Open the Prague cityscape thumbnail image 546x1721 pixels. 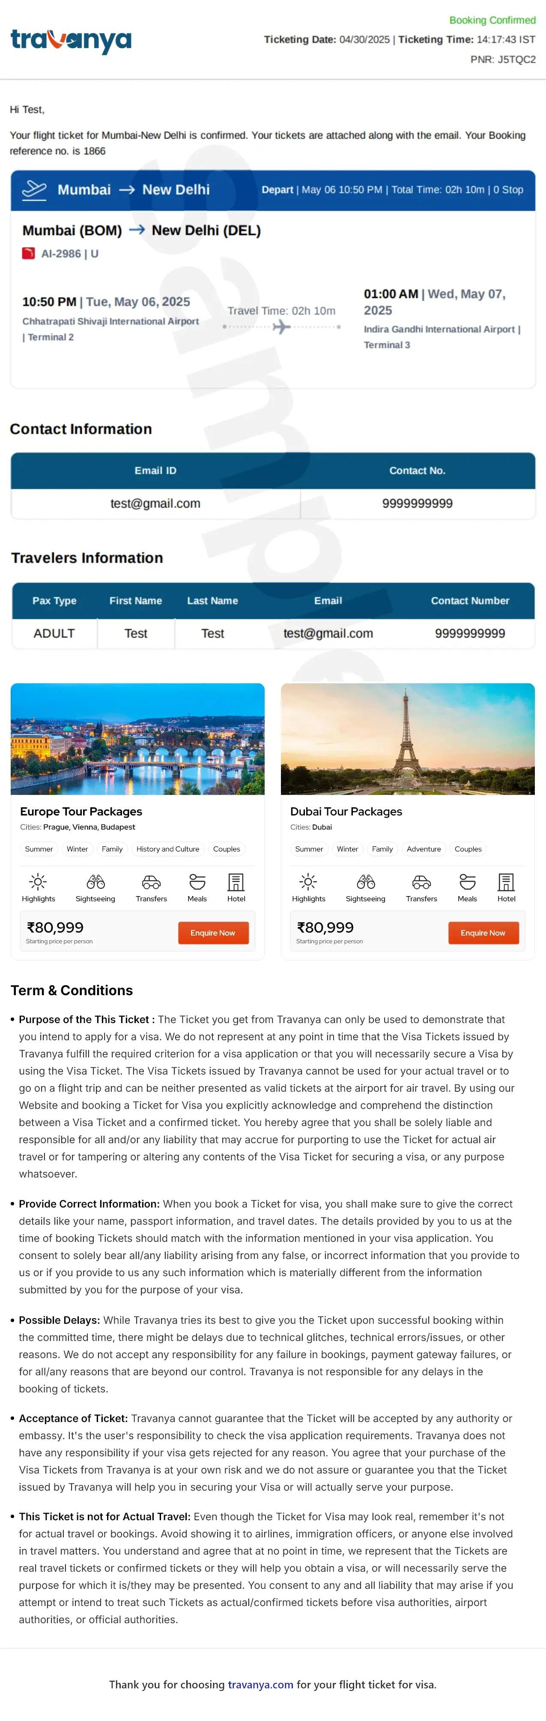(137, 738)
